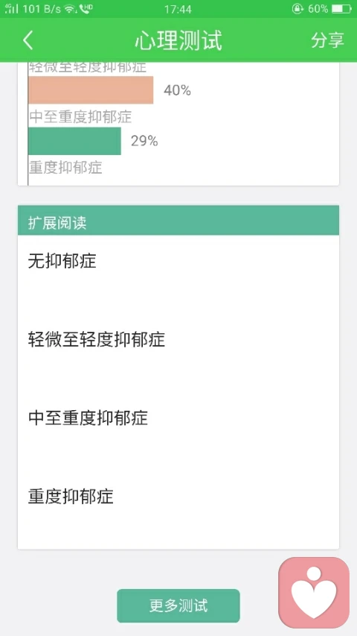This screenshot has width=357, height=636.
Task: Tap the rotation lock icon
Action: point(297,9)
